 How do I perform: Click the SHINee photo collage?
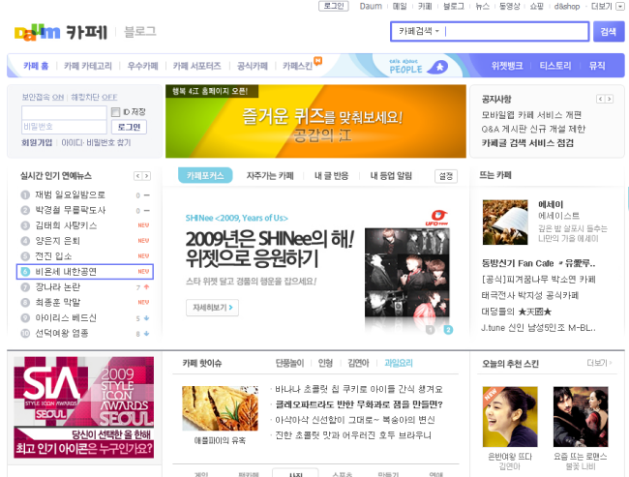pyautogui.click(x=406, y=273)
